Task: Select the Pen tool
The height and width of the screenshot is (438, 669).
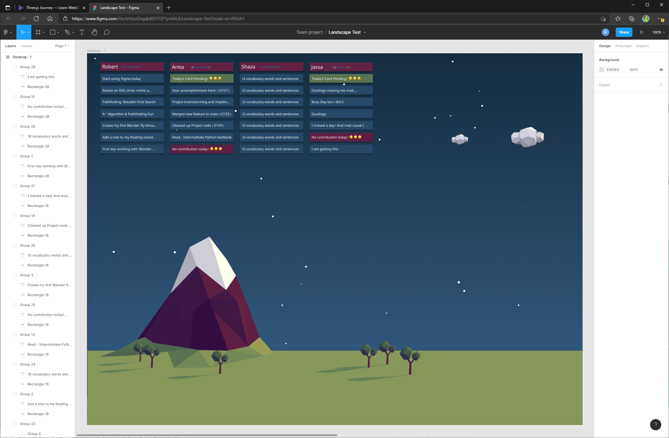Action: [x=68, y=32]
